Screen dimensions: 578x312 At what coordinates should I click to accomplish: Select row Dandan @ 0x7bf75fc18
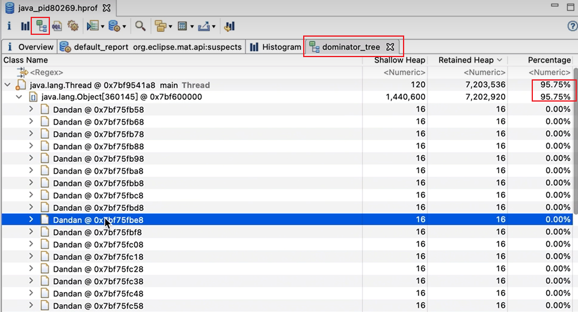pyautogui.click(x=287, y=256)
